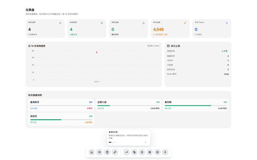Select the first pagination dot in the guide tooltip
This screenshot has width=257, height=160.
(x=110, y=142)
